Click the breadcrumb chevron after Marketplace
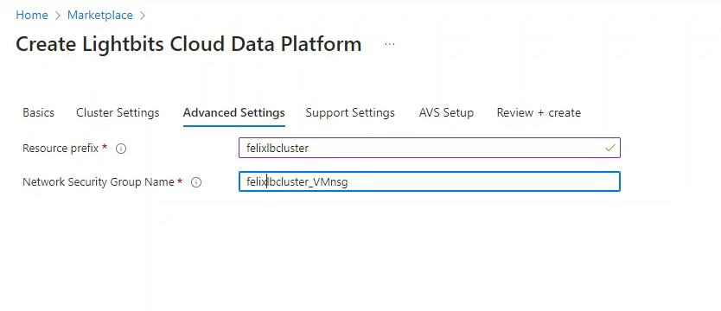Screen dimensions: 721x311 143,16
